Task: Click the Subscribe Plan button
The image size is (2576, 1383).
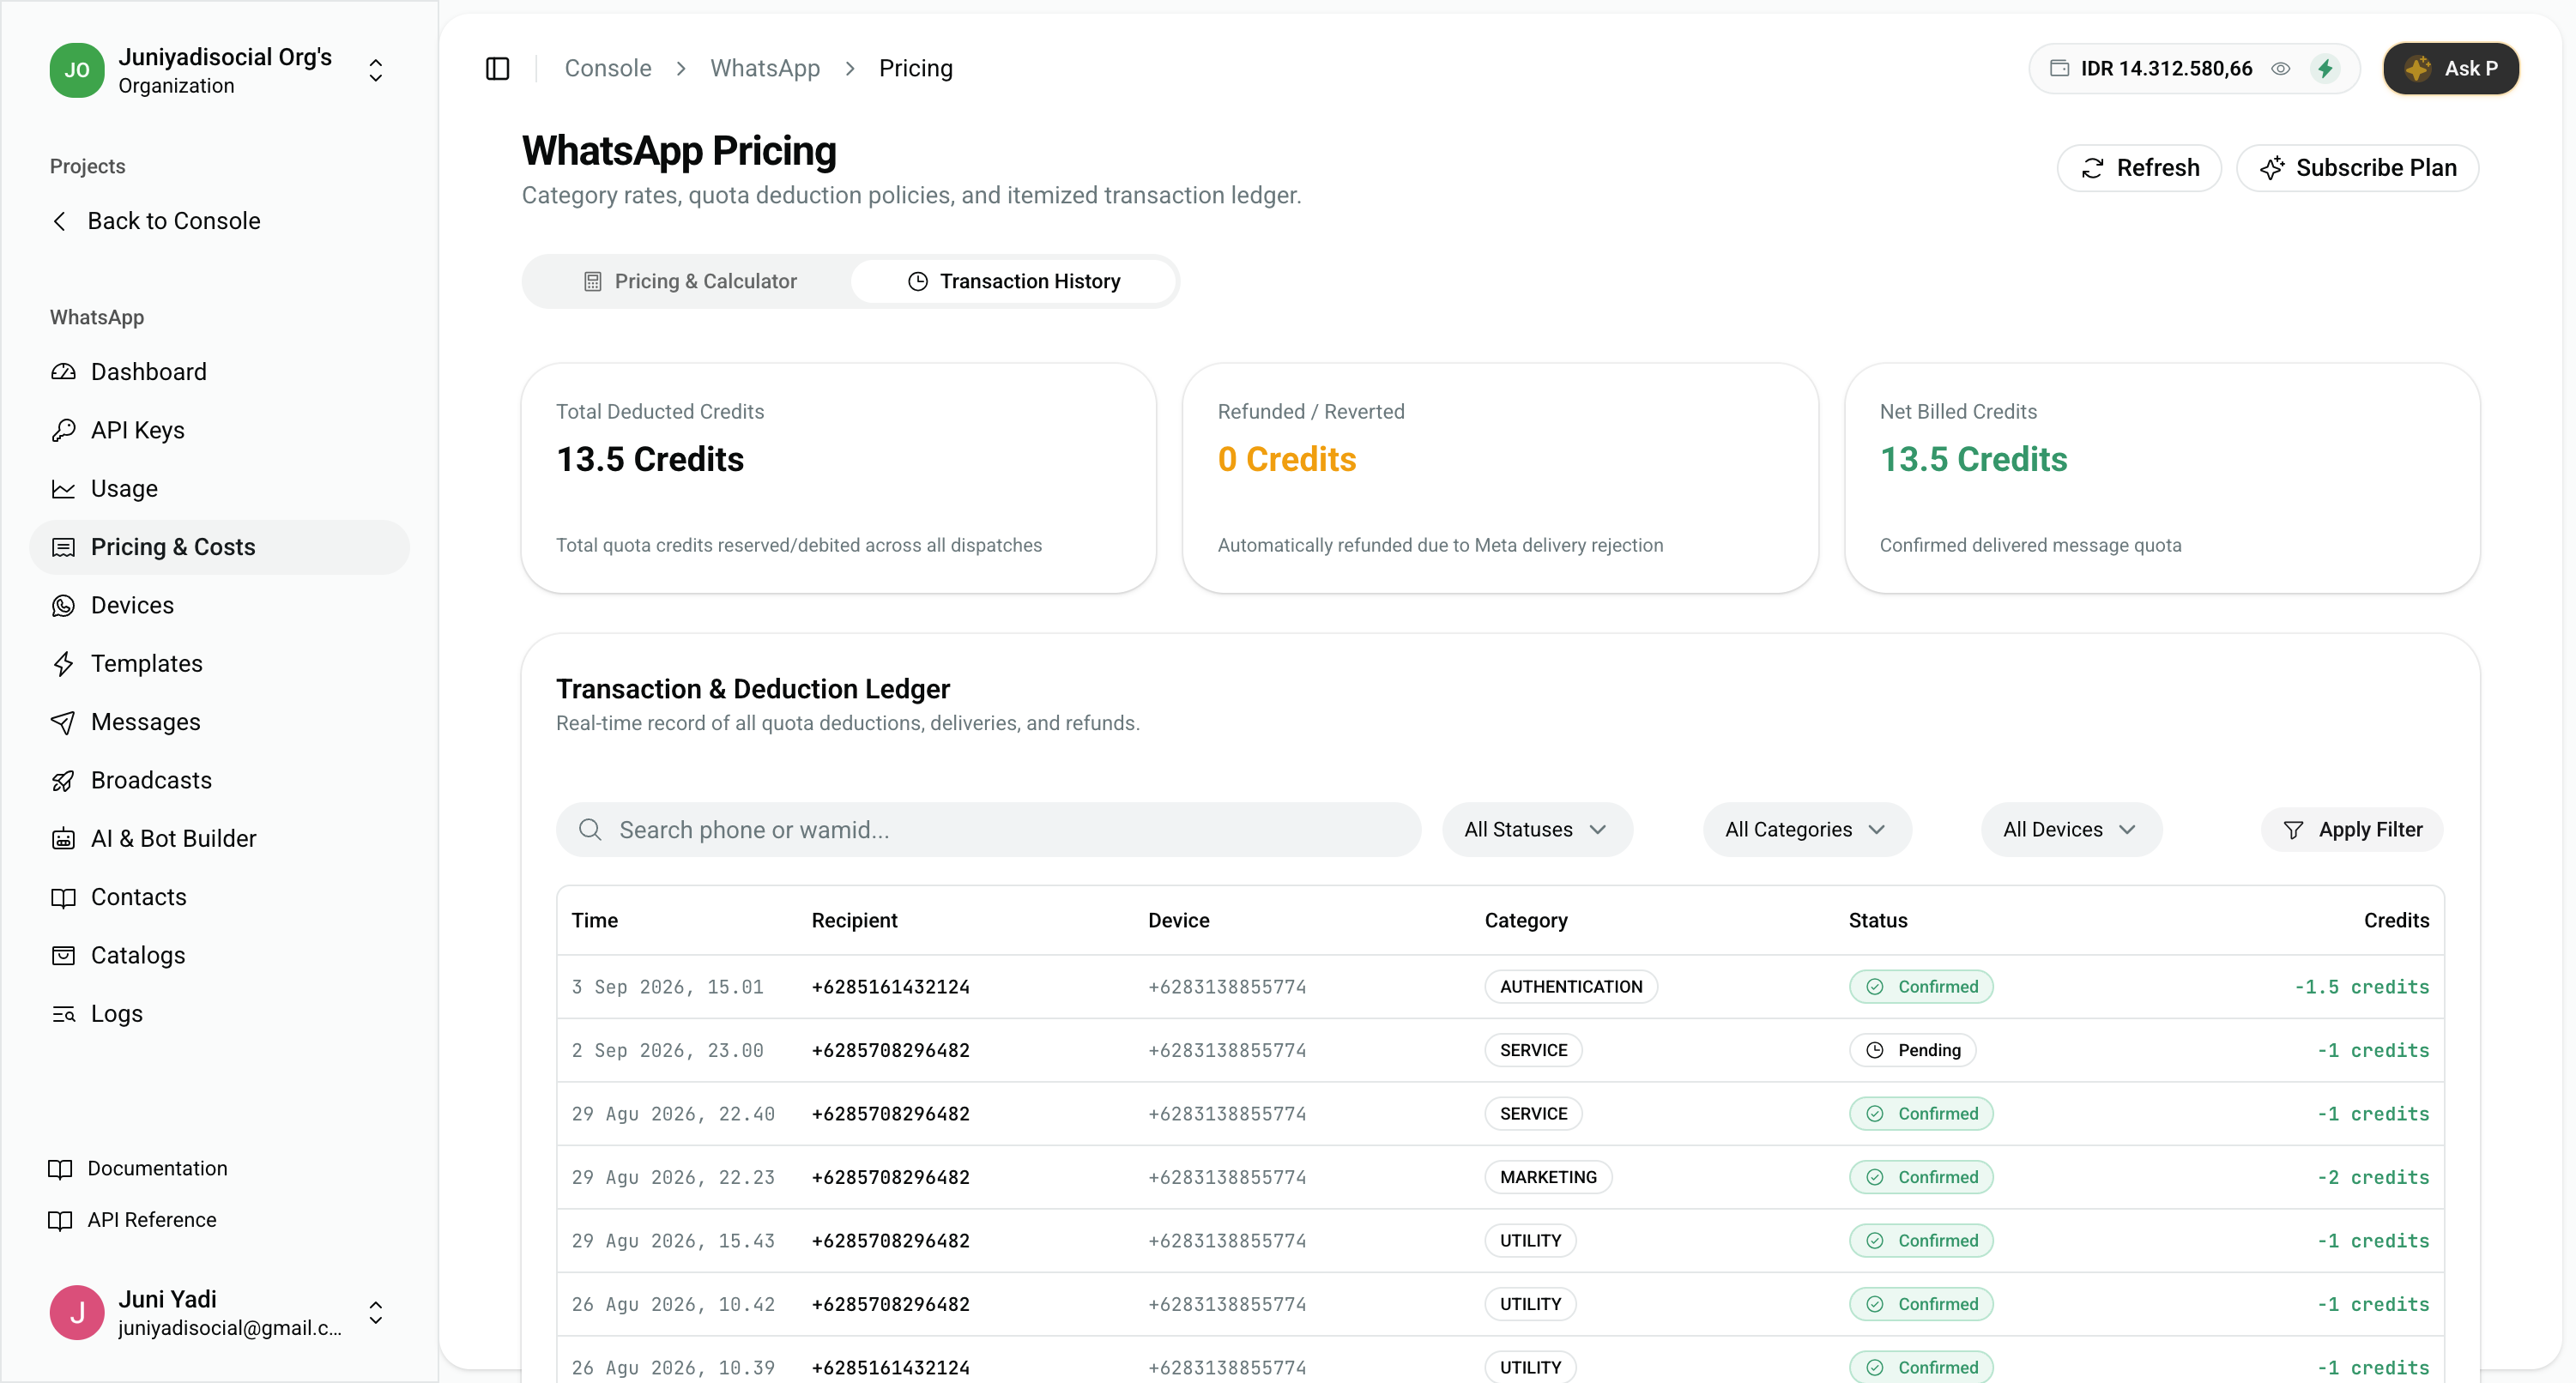Action: pyautogui.click(x=2356, y=167)
